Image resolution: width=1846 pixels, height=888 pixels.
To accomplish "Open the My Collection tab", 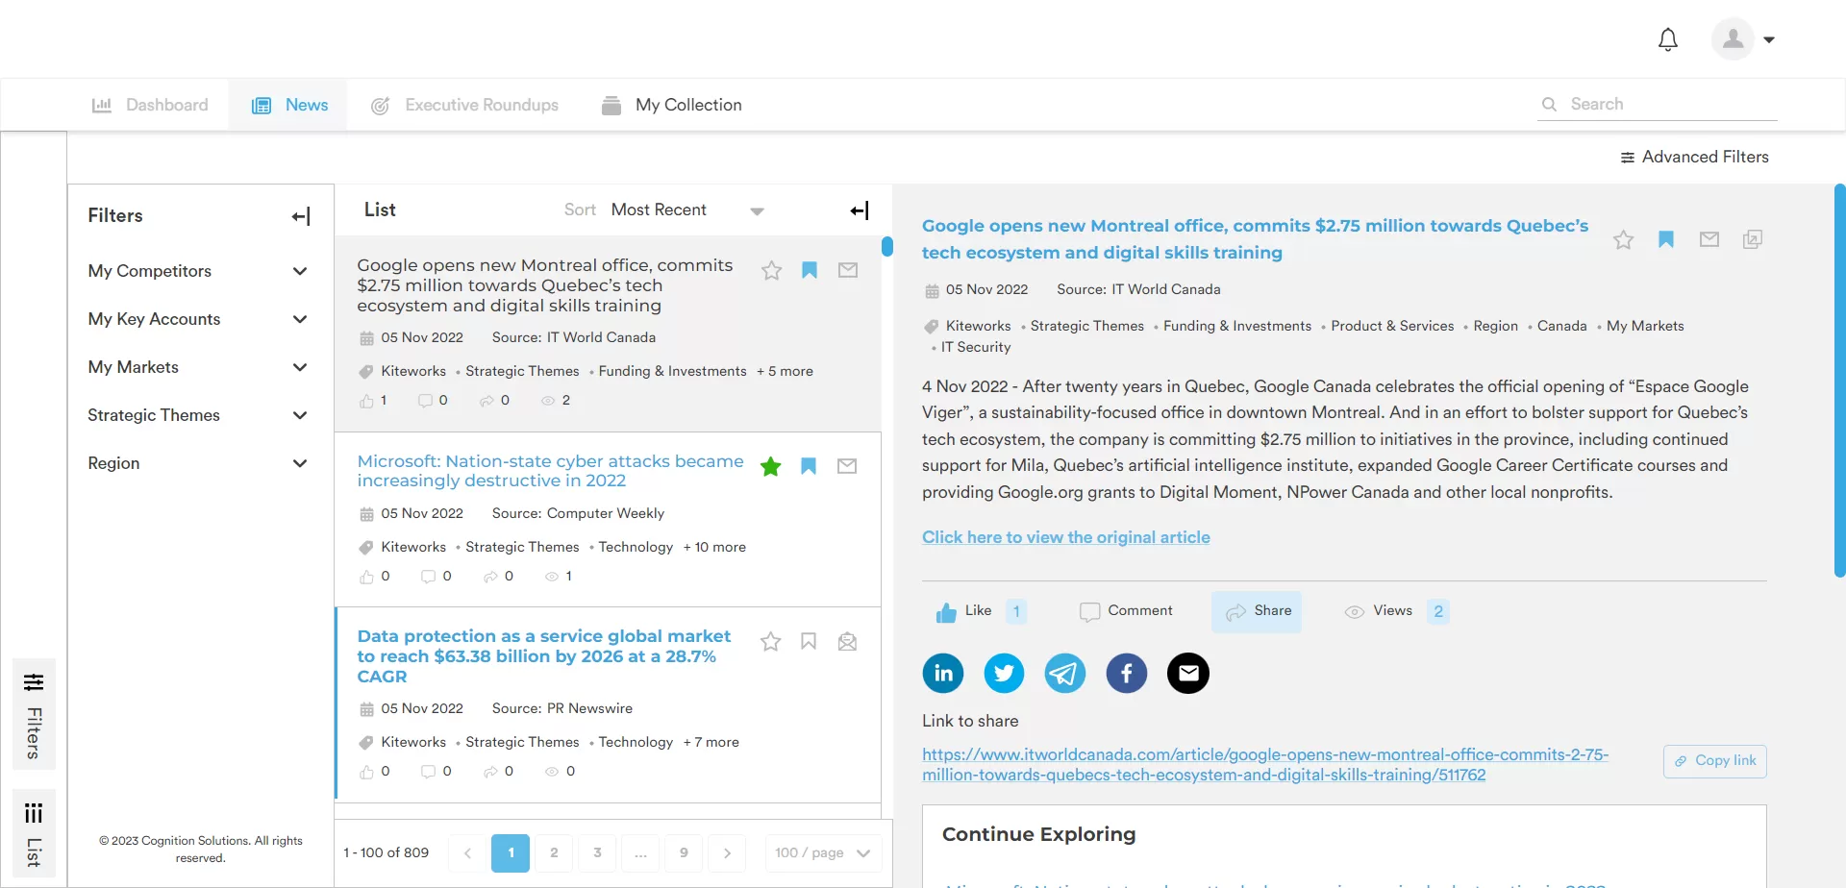I will (x=671, y=105).
